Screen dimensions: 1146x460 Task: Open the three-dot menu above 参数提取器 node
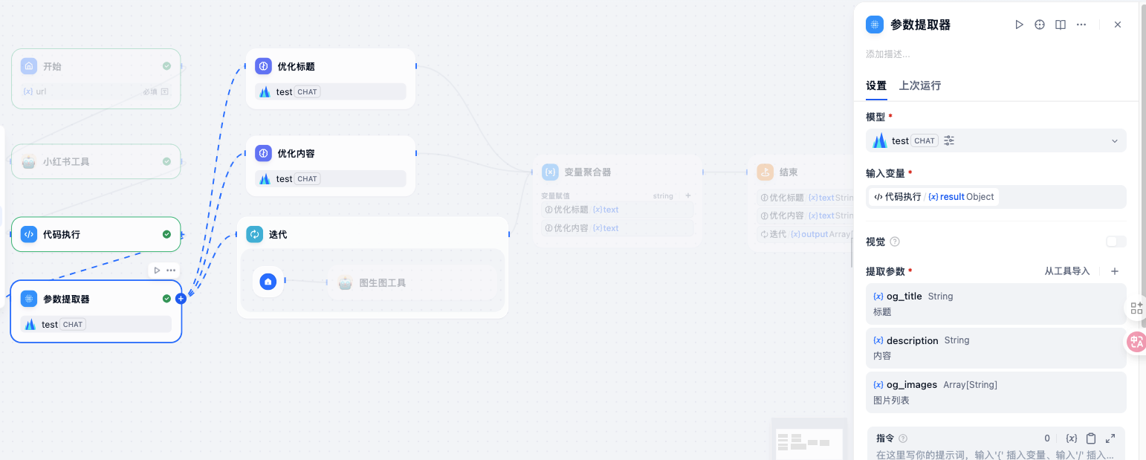(x=171, y=270)
